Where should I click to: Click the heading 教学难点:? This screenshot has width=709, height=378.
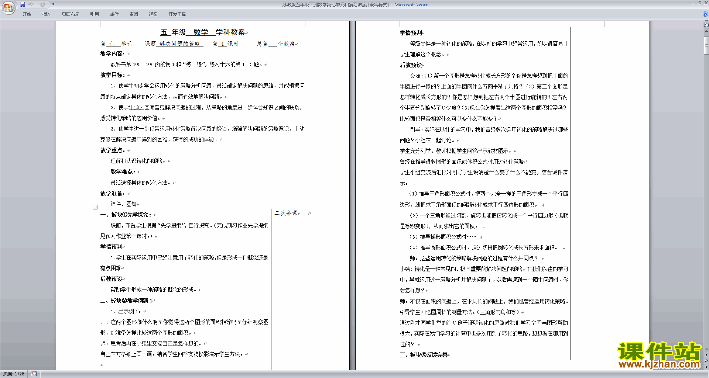coord(123,171)
